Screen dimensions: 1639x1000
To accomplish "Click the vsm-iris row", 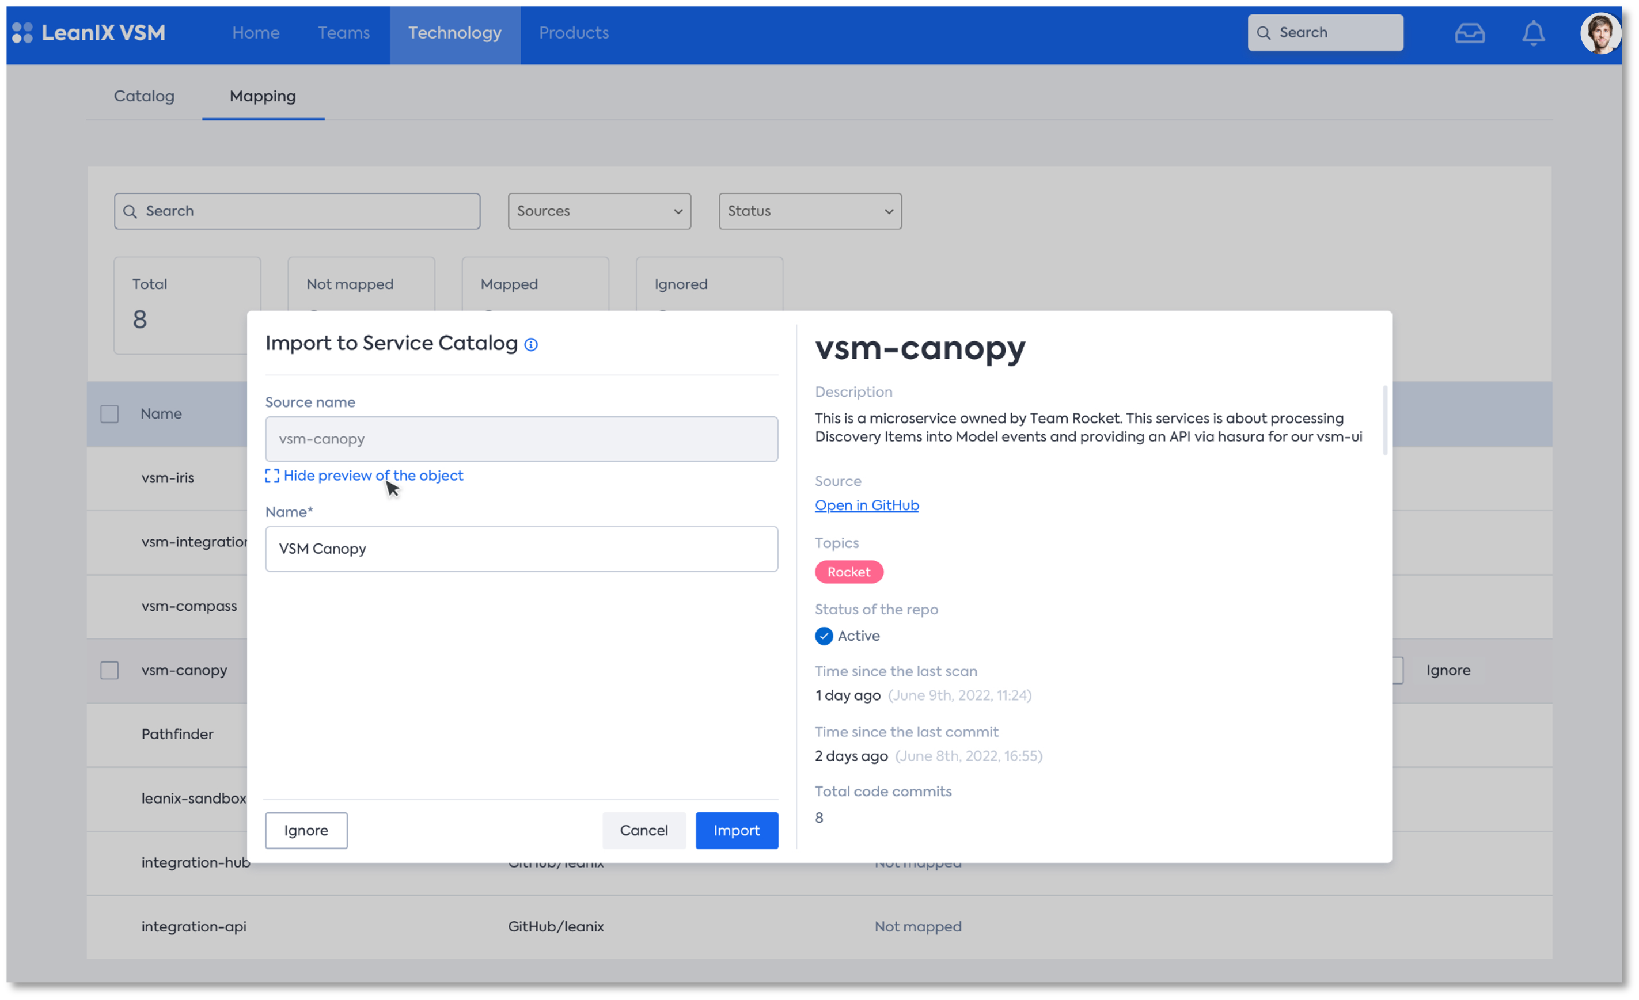I will click(168, 478).
